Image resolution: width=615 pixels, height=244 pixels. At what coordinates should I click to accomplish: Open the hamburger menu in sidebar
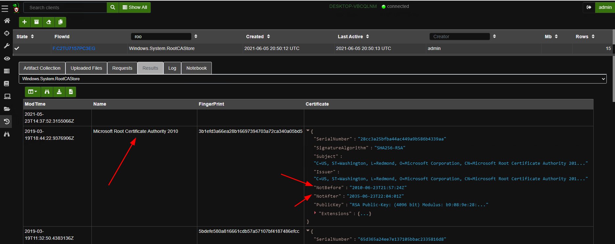click(x=5, y=9)
